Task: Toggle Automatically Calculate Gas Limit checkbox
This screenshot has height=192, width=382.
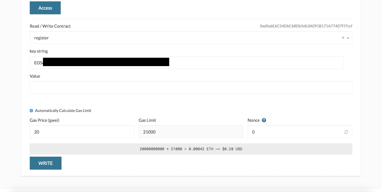Action: point(31,111)
